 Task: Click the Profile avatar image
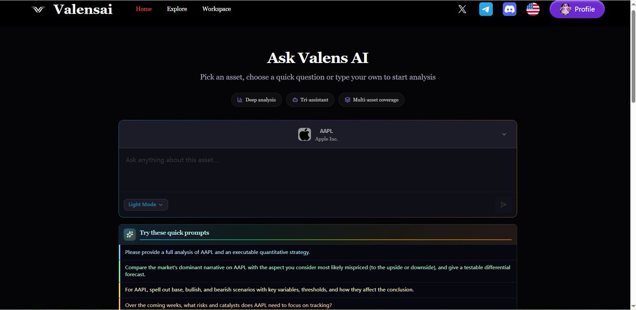click(565, 9)
